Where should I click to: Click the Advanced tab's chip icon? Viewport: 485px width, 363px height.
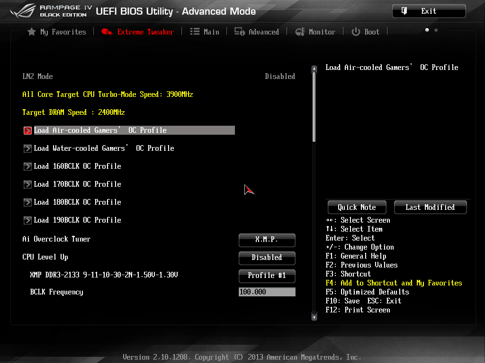pyautogui.click(x=240, y=32)
